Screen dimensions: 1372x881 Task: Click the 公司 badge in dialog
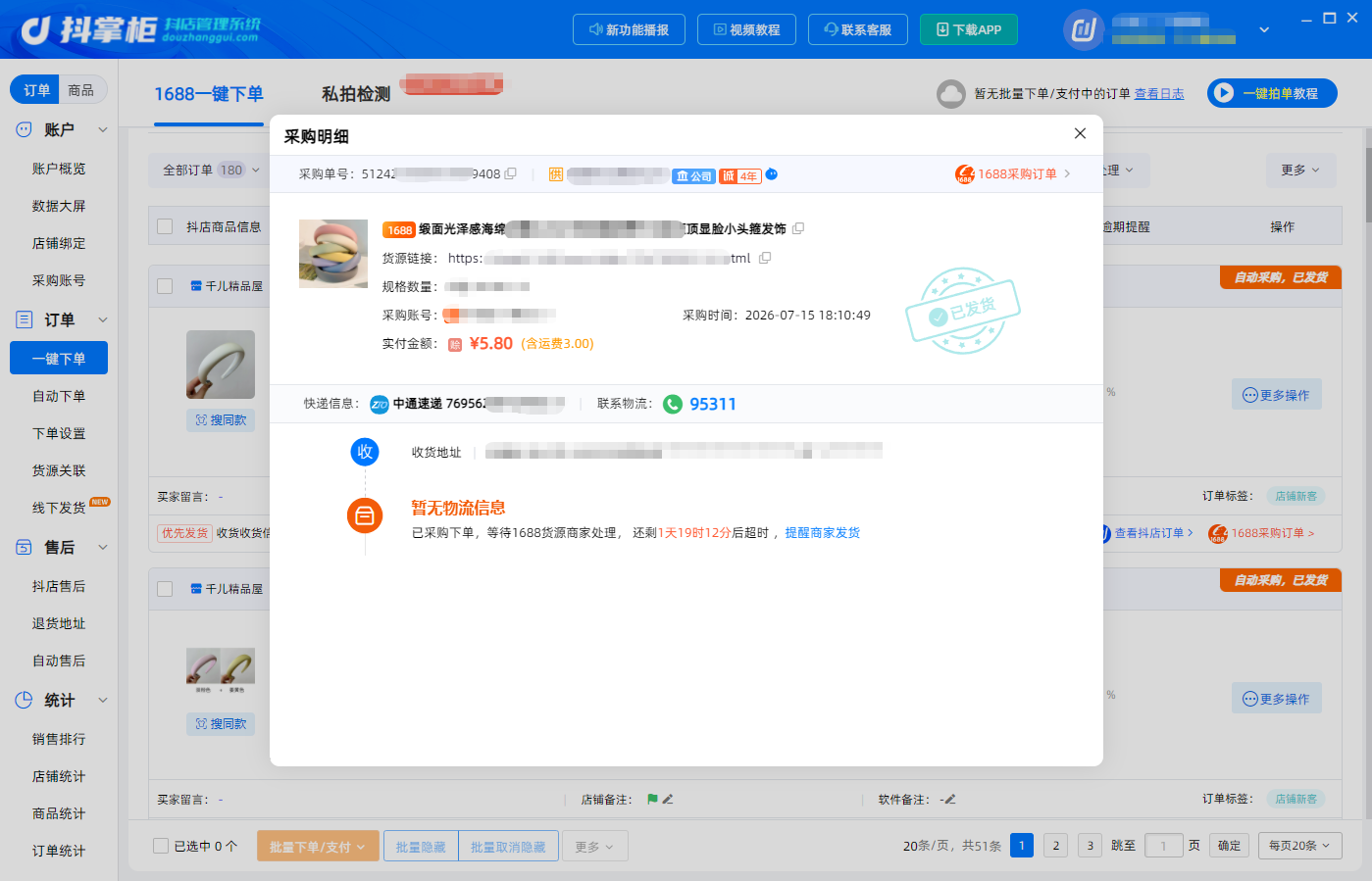point(693,175)
